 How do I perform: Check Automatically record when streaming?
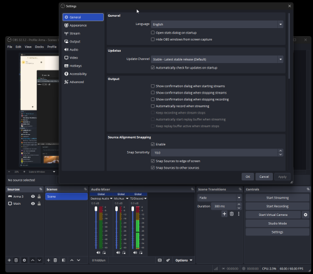click(153, 106)
